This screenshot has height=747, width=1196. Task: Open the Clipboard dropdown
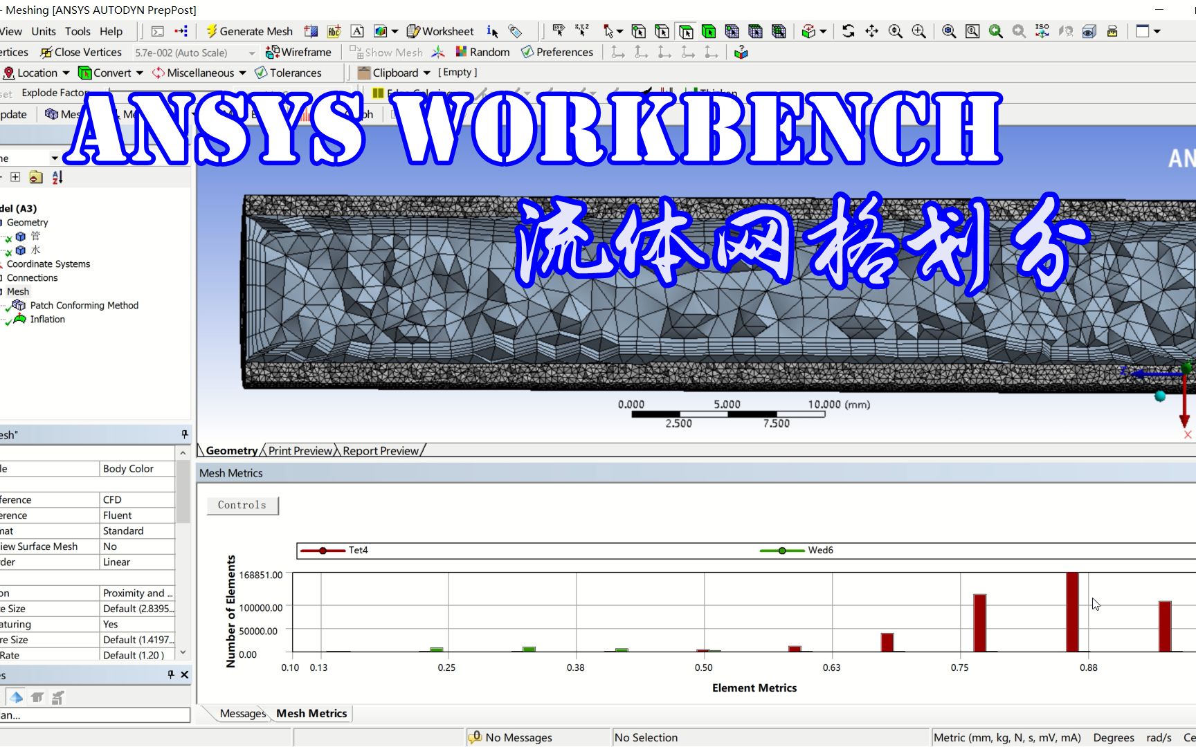[x=394, y=73]
